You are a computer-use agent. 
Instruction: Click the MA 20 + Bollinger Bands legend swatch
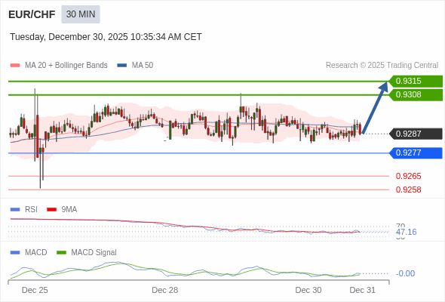[x=15, y=66]
